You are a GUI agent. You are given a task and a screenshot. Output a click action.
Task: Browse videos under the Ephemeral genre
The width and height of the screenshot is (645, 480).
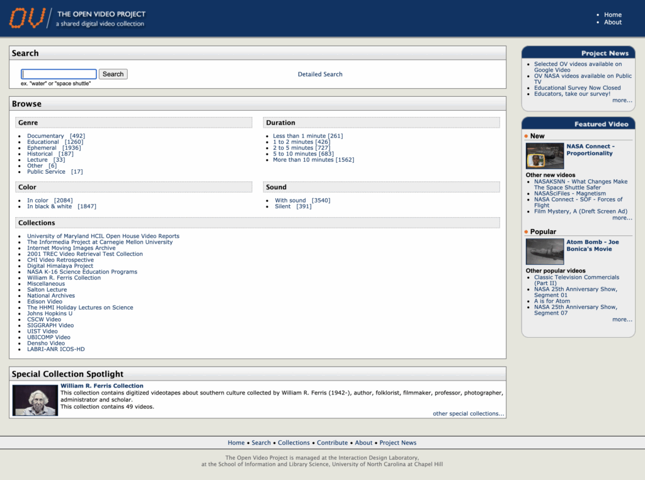click(42, 148)
